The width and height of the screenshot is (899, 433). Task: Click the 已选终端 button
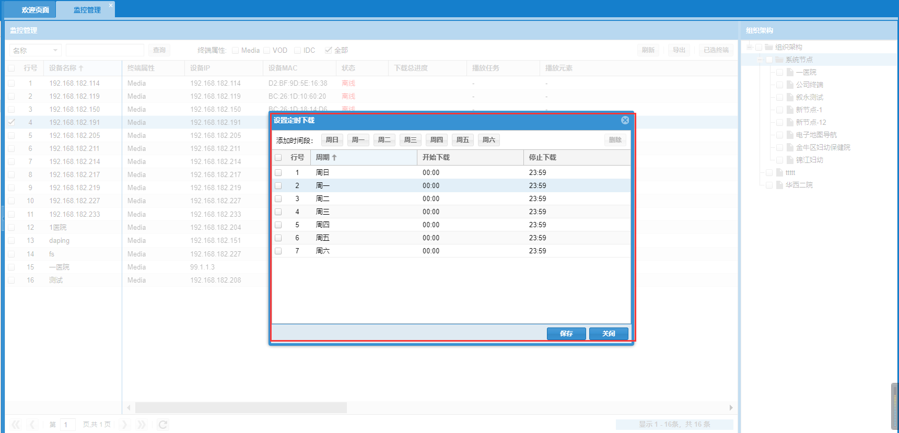(716, 50)
